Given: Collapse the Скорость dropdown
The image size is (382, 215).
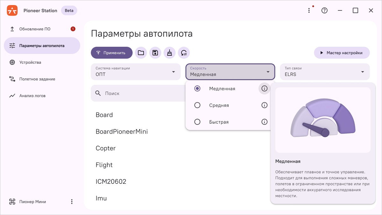Looking at the screenshot, I should pyautogui.click(x=230, y=72).
